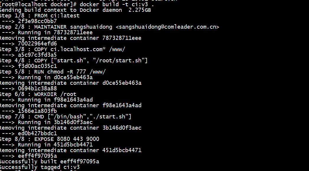
Task: Click the layer hash a5c97c3fd3a5
Action: coord(38,55)
